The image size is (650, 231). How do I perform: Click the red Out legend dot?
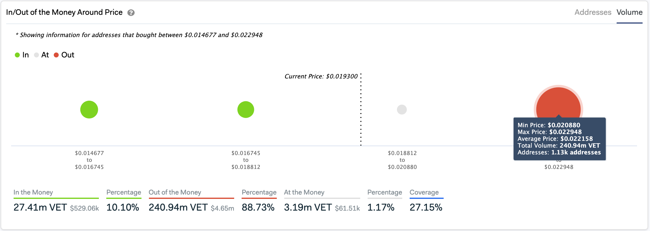click(56, 55)
